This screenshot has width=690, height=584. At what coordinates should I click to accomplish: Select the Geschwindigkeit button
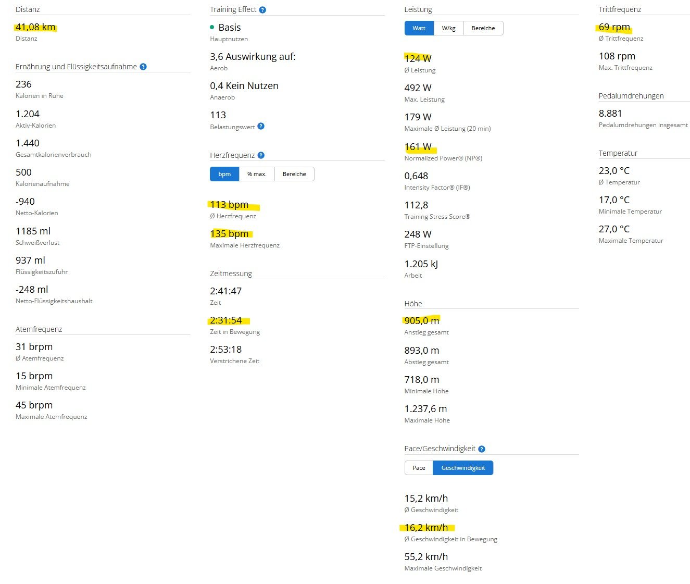tap(463, 468)
